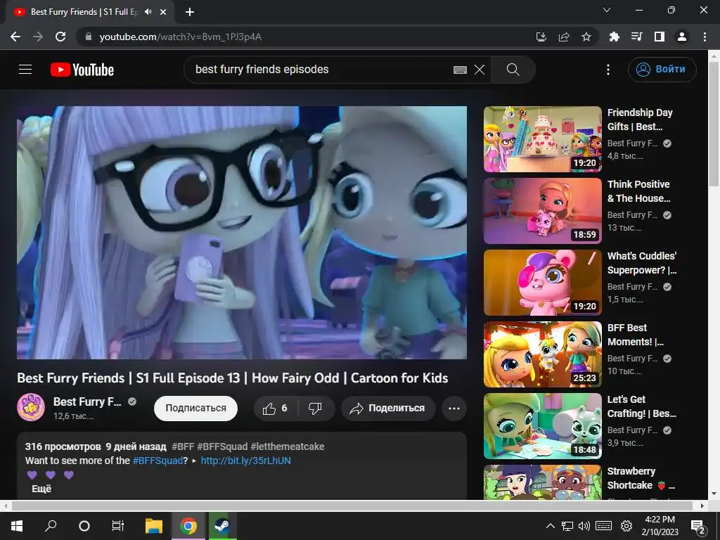
Task: Toggle Chrome side panel
Action: pos(660,37)
